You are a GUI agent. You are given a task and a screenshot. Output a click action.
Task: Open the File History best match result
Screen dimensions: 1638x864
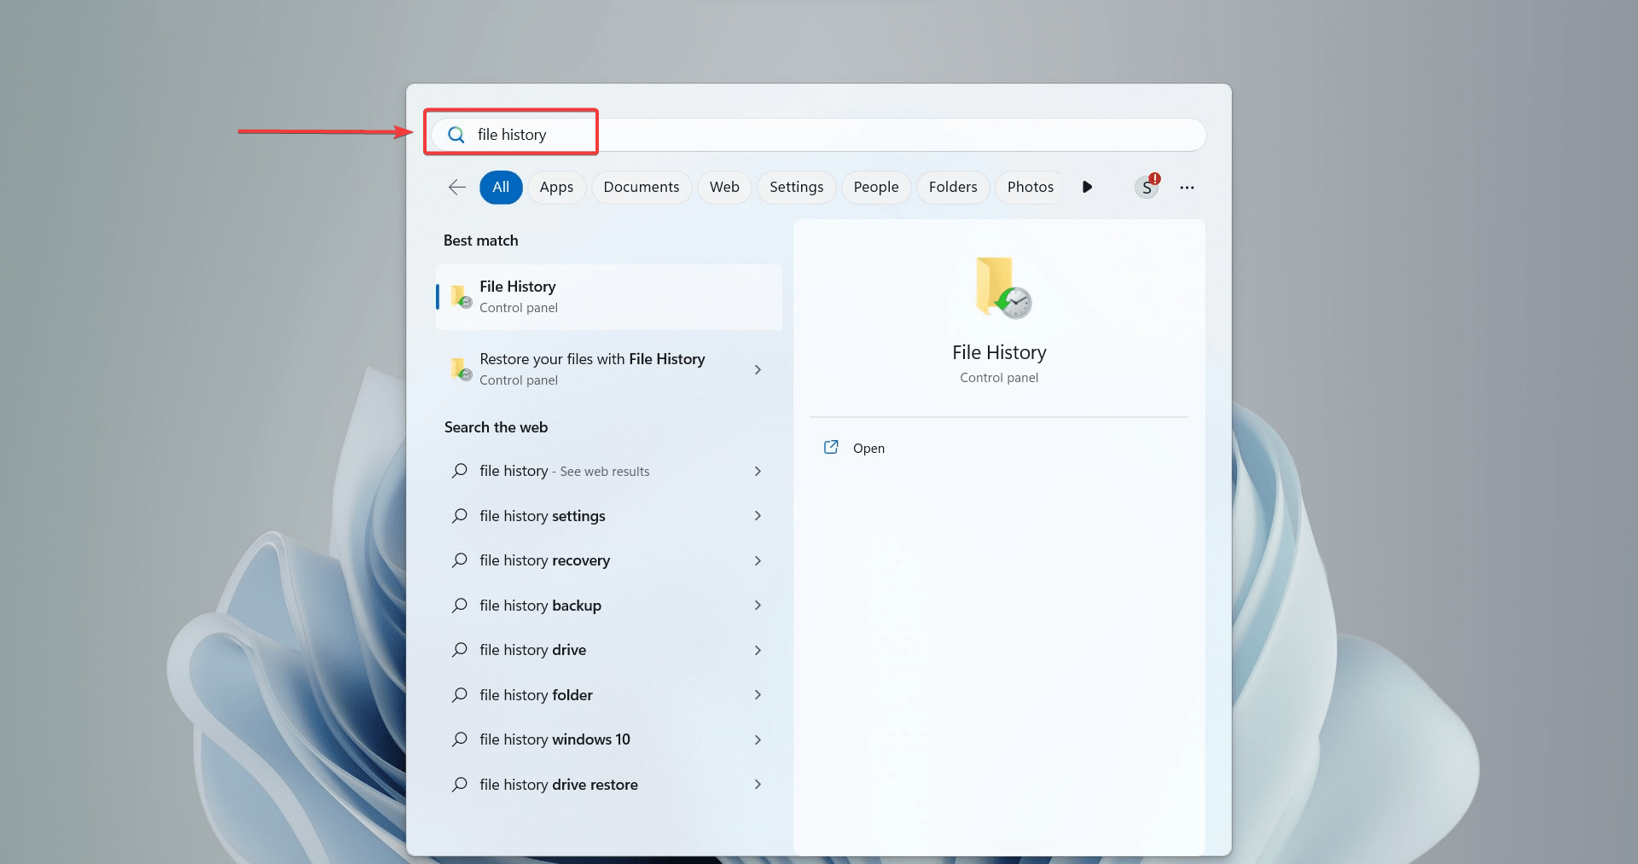[x=608, y=297]
